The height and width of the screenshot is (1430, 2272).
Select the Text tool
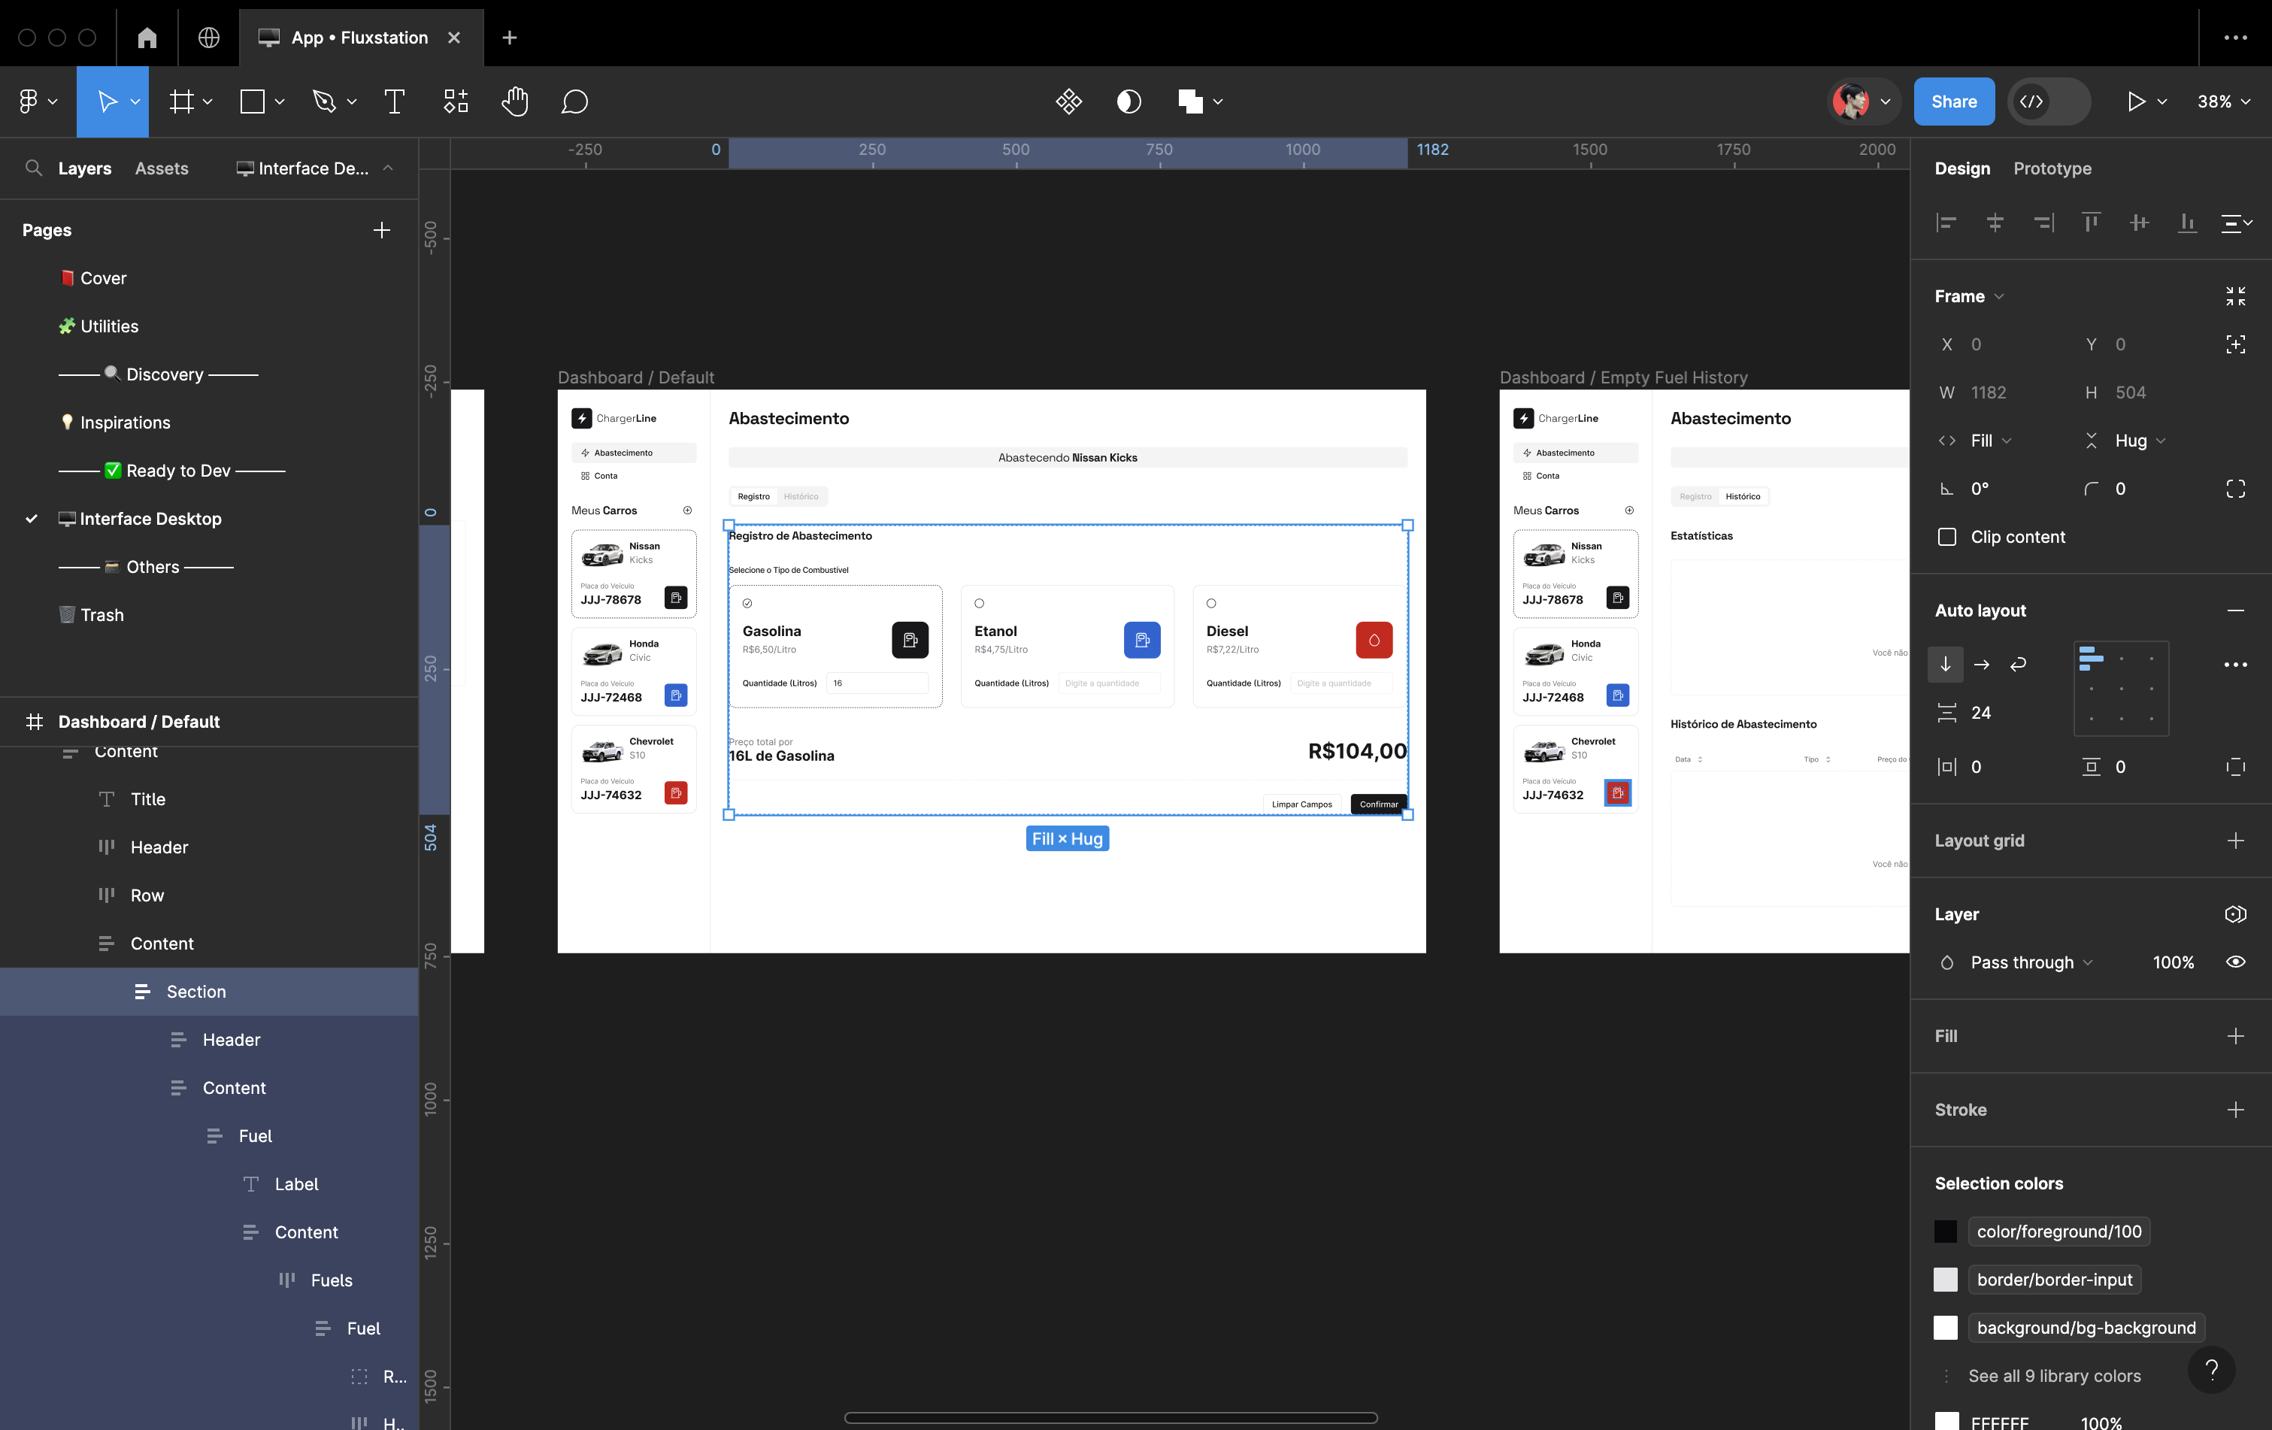click(x=395, y=101)
